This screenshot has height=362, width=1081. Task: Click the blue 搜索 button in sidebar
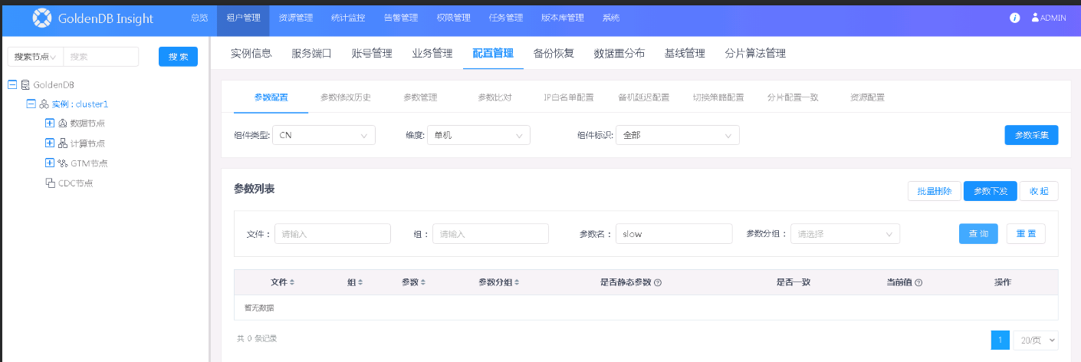coord(178,57)
